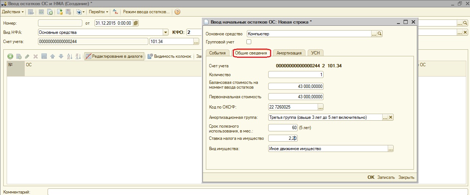
Task: Click Записать to save the row
Action: 386,177
